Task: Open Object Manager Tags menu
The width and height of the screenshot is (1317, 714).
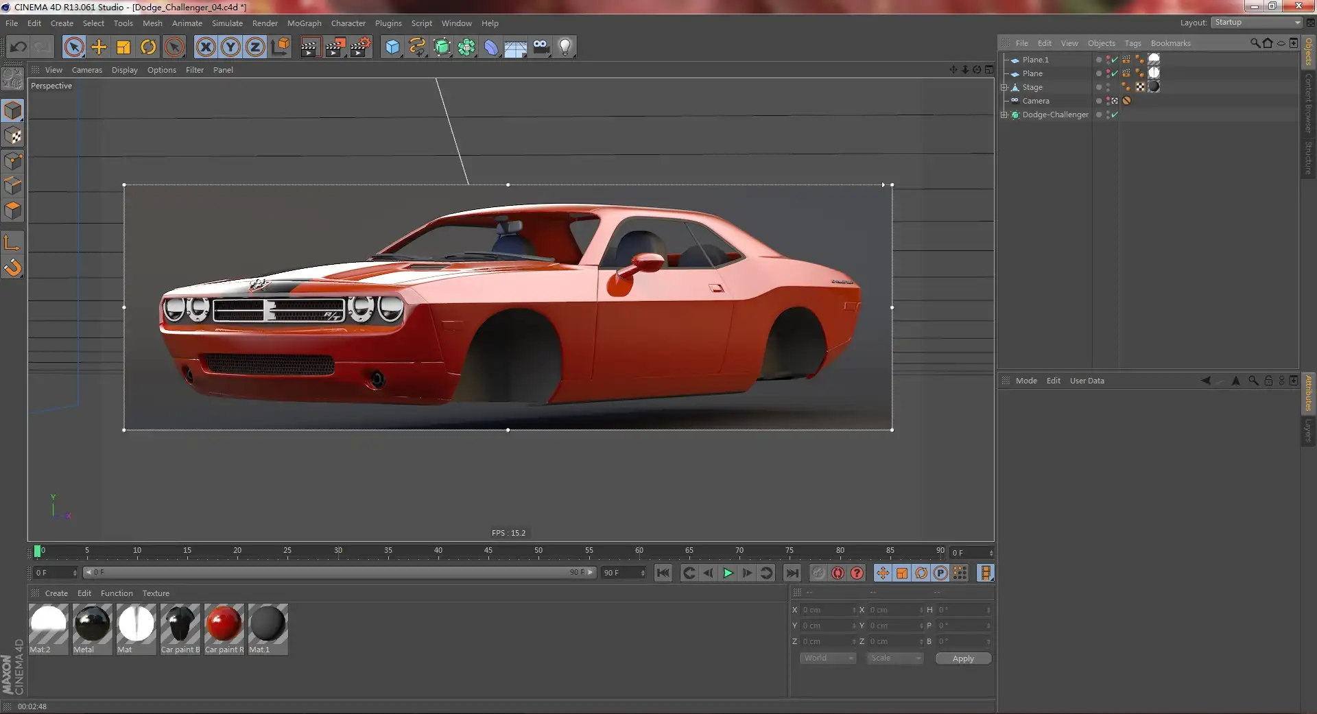Action: 1132,43
